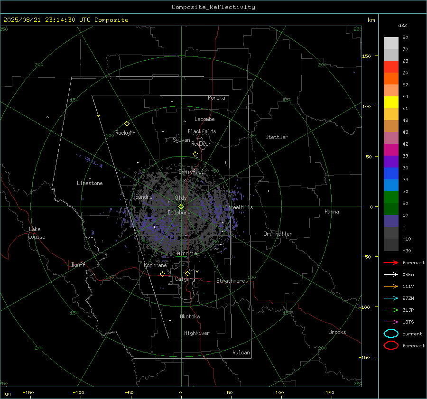427x399 pixels.
Task: Click the Okotoks city label
Action: [190, 316]
